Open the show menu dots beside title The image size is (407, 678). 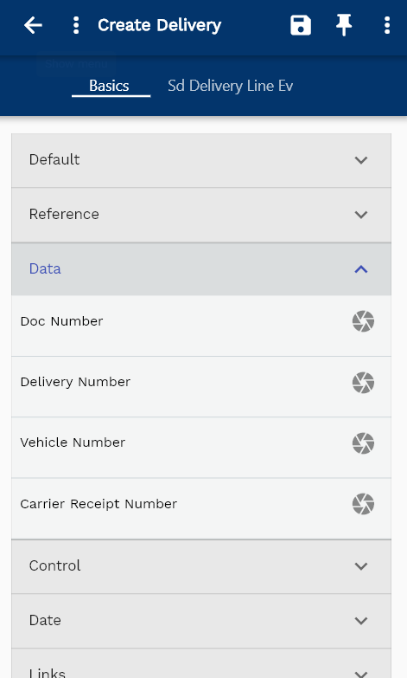coord(76,25)
